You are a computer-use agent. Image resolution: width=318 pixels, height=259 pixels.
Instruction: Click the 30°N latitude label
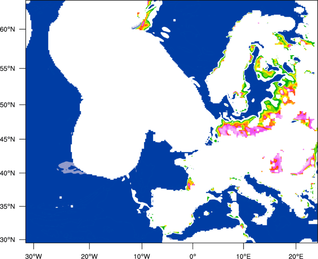coord(8,240)
